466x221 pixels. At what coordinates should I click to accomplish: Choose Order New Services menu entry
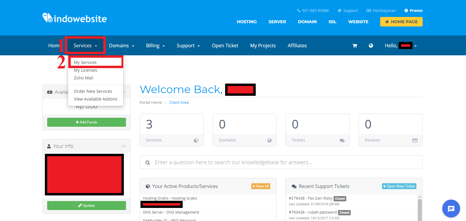[93, 91]
